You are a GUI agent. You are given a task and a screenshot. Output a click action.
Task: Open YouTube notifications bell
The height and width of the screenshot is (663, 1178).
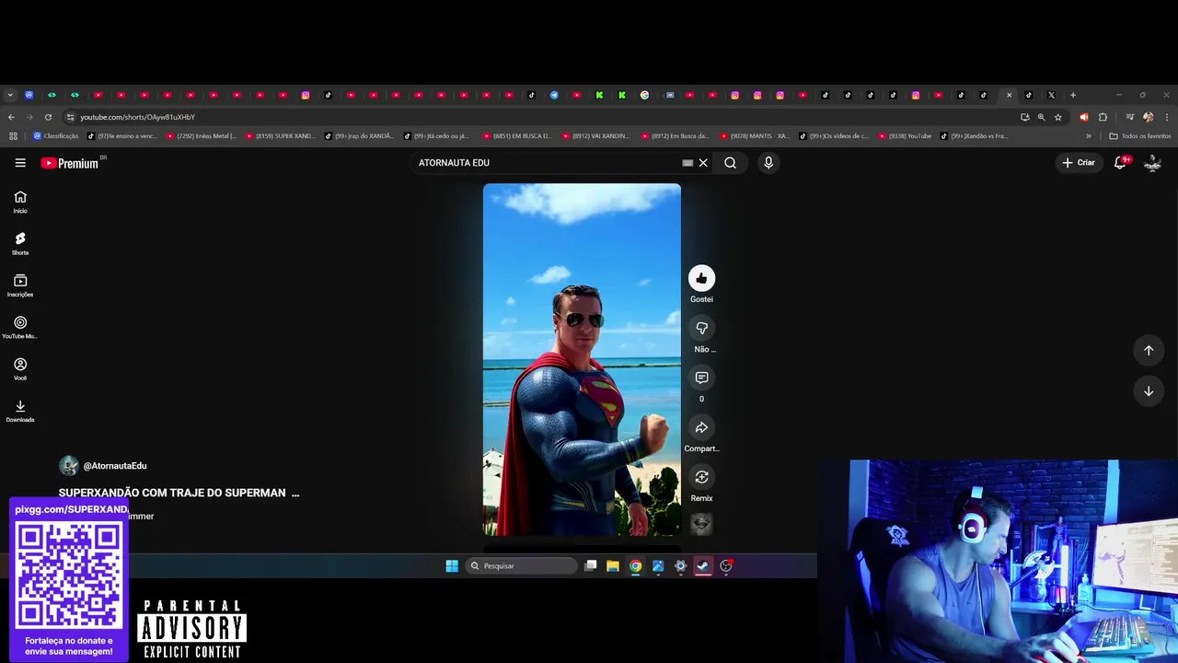tap(1120, 163)
